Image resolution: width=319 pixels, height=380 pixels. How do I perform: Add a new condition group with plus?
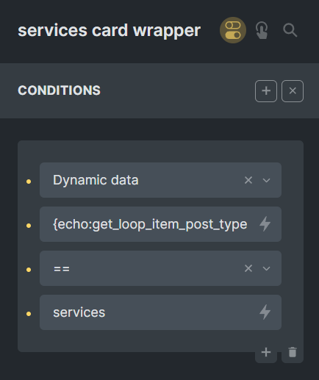tap(266, 91)
